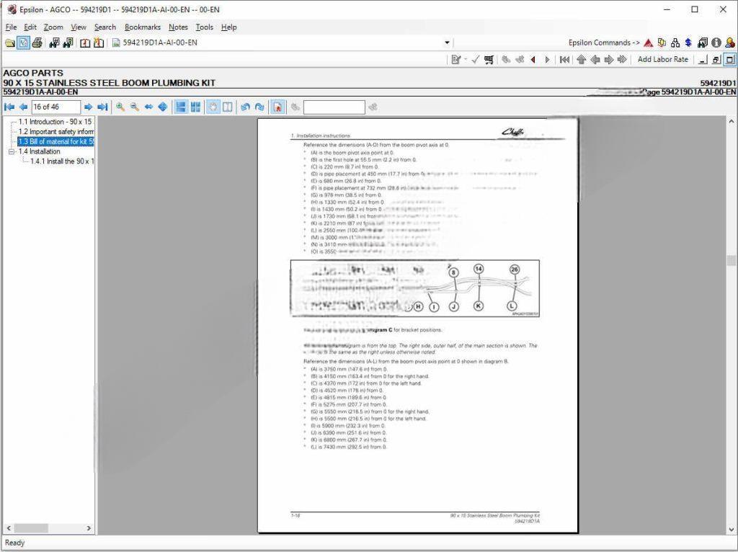Viewport: 738px width, 552px height.
Task: Select the Zoom In magnifier icon
Action: tap(120, 107)
